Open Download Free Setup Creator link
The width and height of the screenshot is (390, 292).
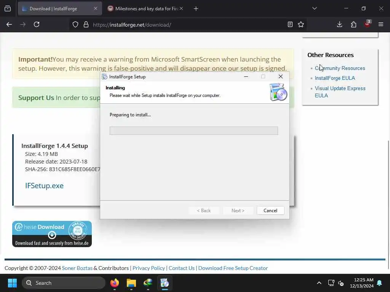click(x=233, y=268)
